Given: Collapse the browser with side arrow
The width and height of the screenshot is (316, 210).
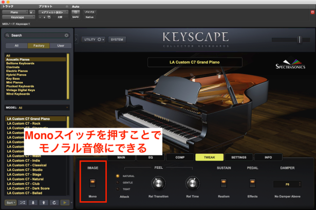Looking at the screenshot, I should pyautogui.click(x=76, y=39).
